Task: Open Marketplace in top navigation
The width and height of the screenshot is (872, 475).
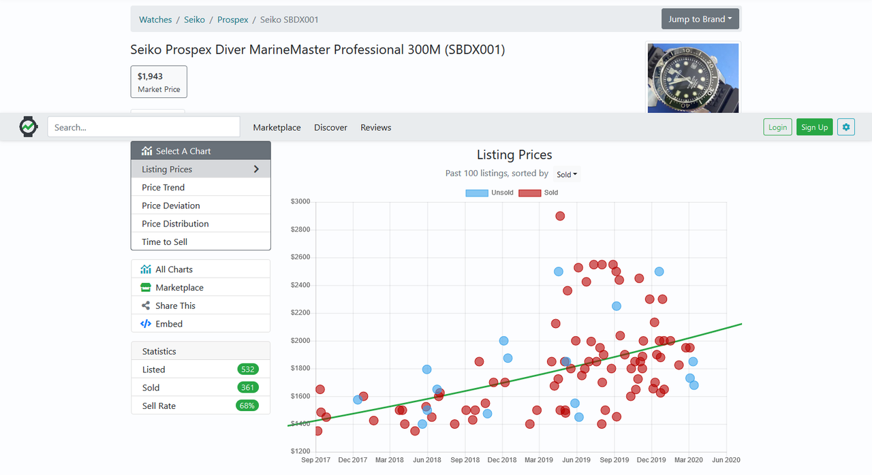Action: (277, 127)
